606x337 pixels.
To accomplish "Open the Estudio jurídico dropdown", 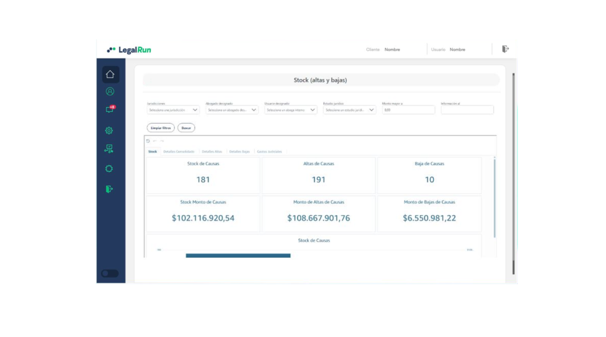I will [x=349, y=110].
